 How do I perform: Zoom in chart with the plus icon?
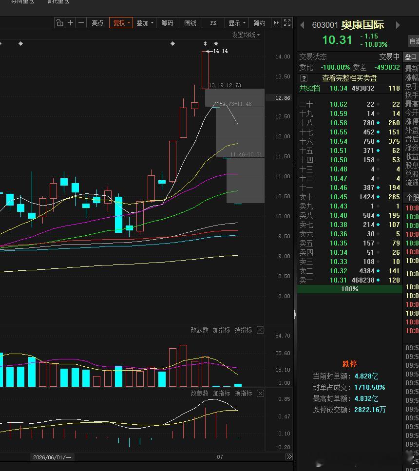70,23
